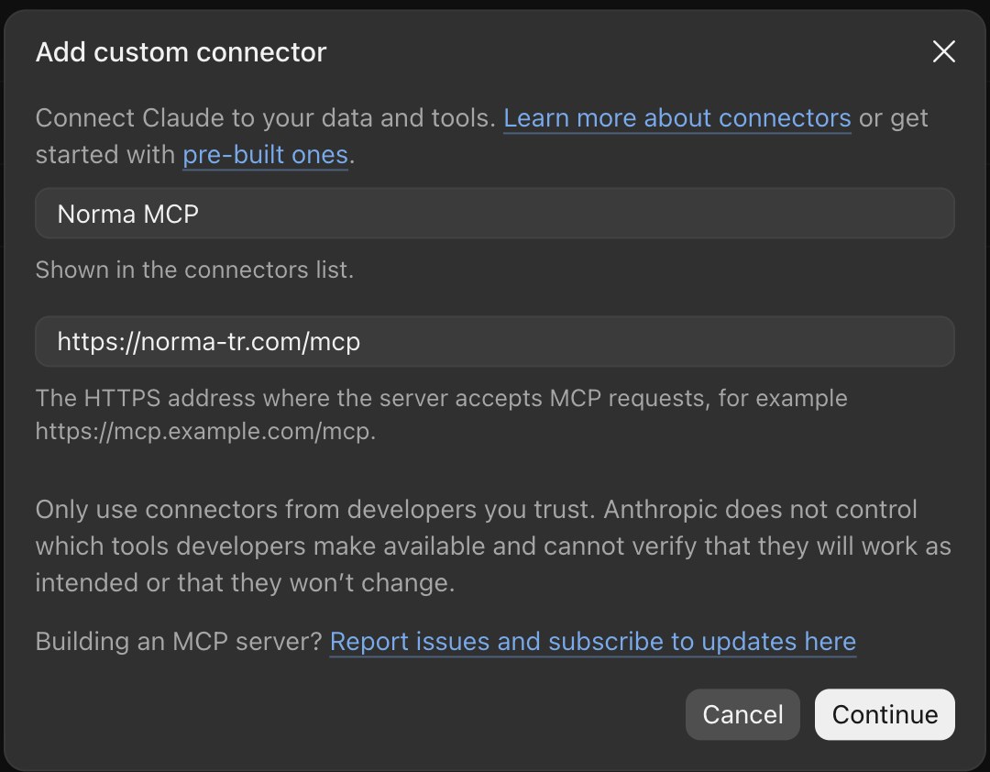990x772 pixels.
Task: Click the Building an MCP server? label
Action: click(179, 641)
